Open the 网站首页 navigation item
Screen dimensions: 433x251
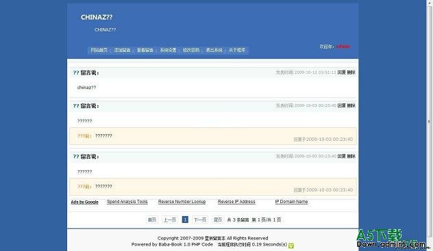(x=99, y=50)
